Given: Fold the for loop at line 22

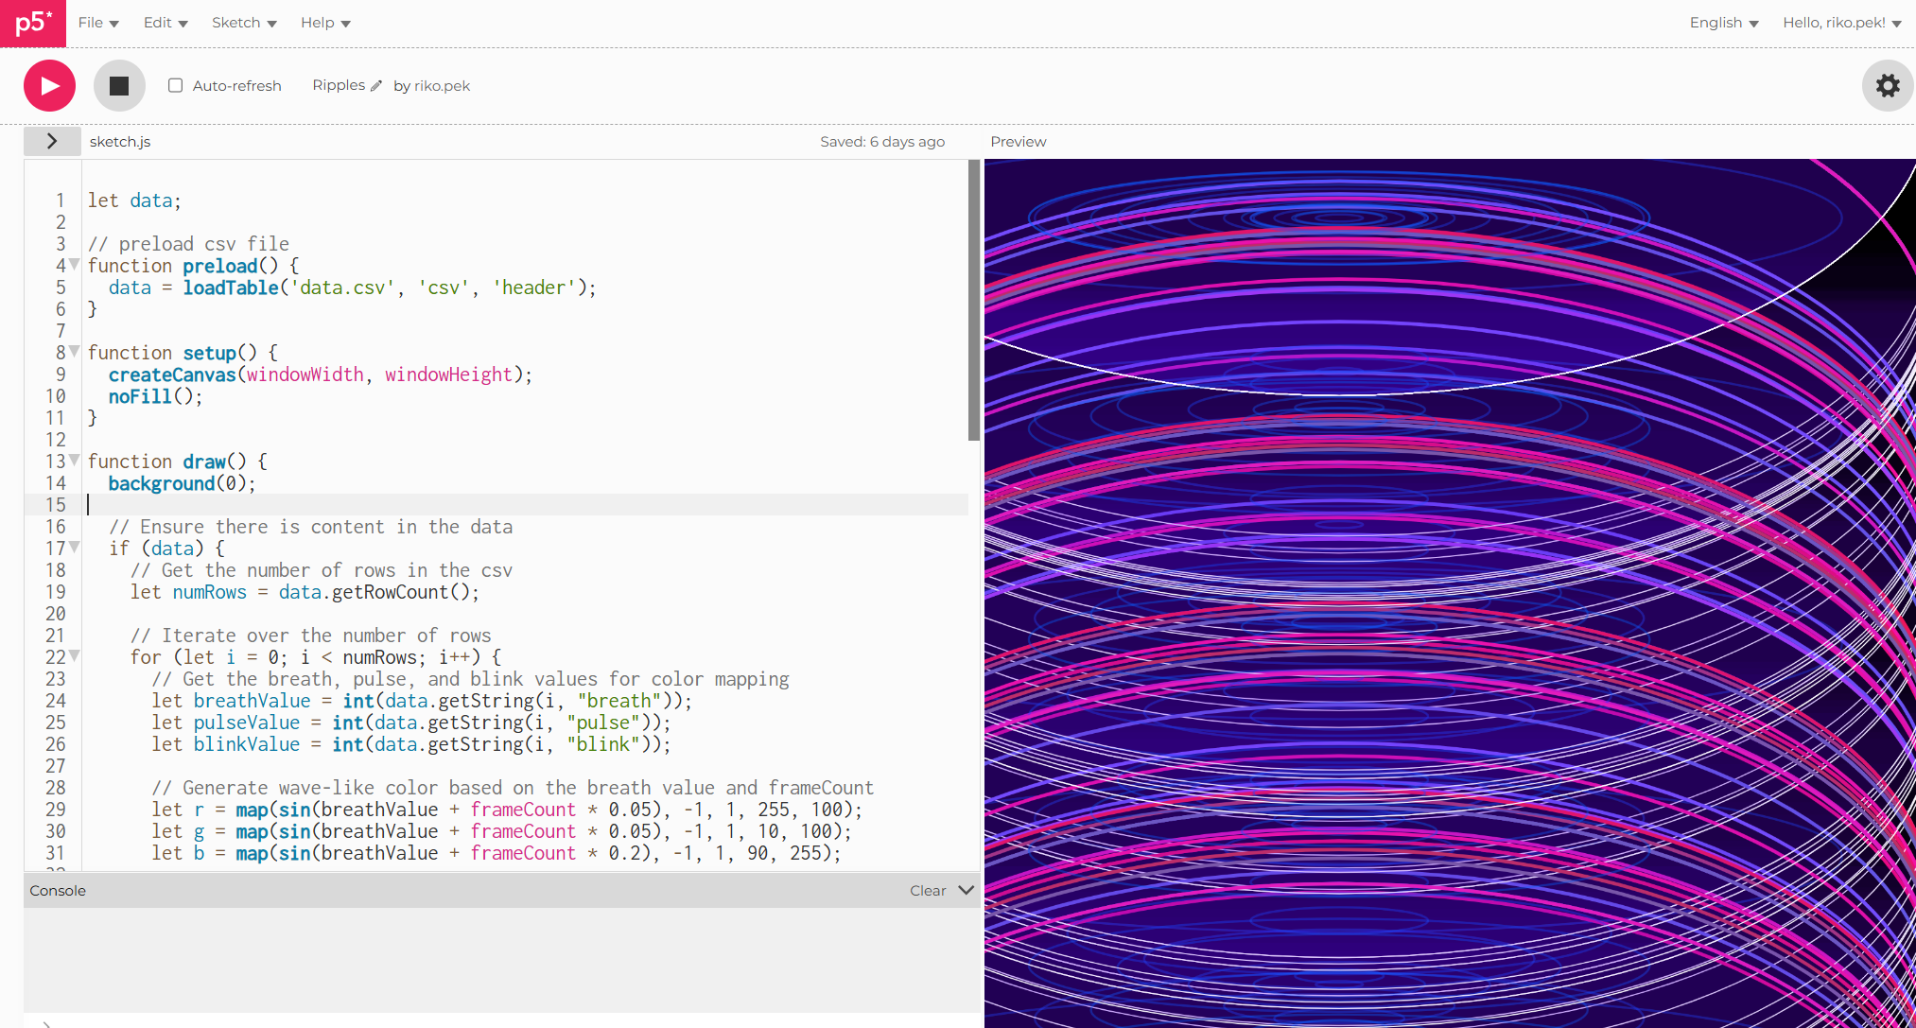Looking at the screenshot, I should [74, 656].
